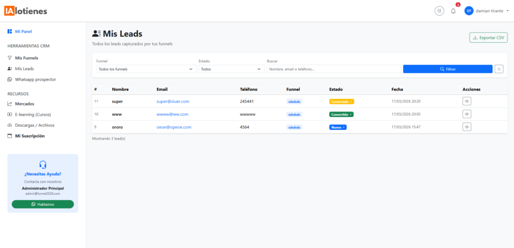The image size is (514, 248).
Task: Open the Estado filter dropdown
Action: (230, 69)
